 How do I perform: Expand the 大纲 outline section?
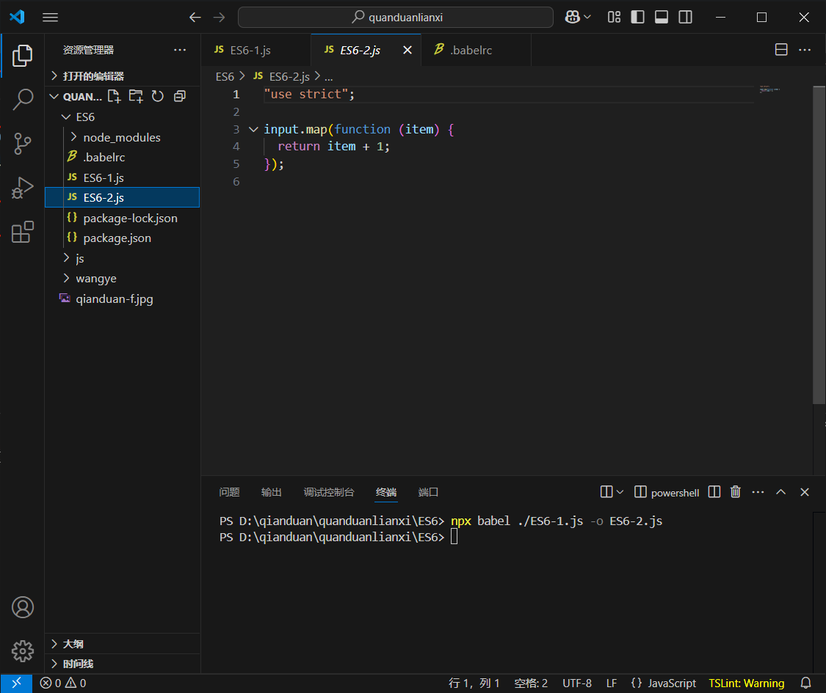73,644
